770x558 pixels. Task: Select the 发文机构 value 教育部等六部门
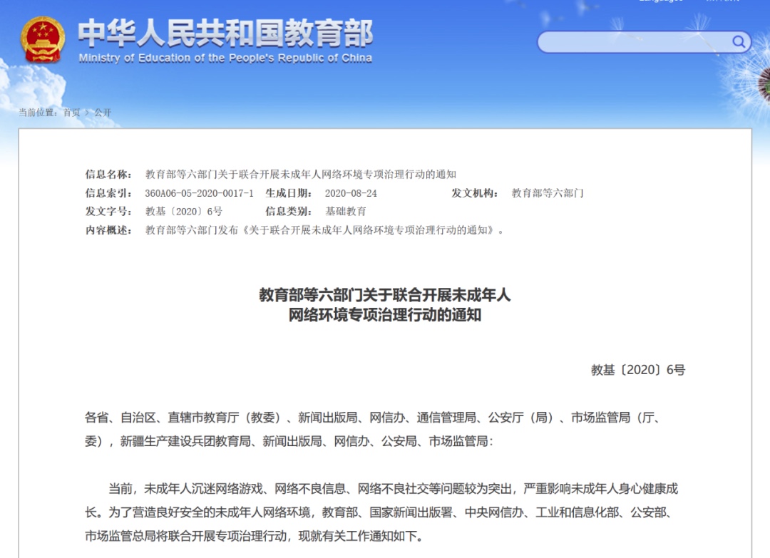coord(548,193)
